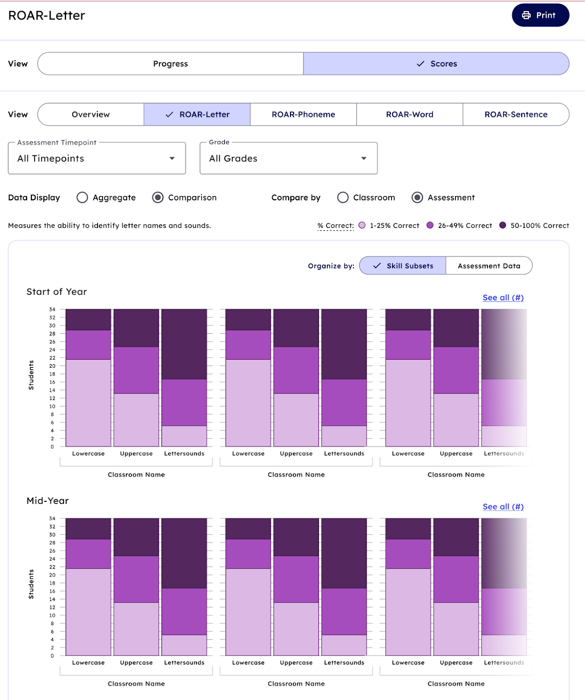Screen dimensions: 585x700
Task: Switch to the ROAR-Phoneme tab
Action: click(303, 115)
